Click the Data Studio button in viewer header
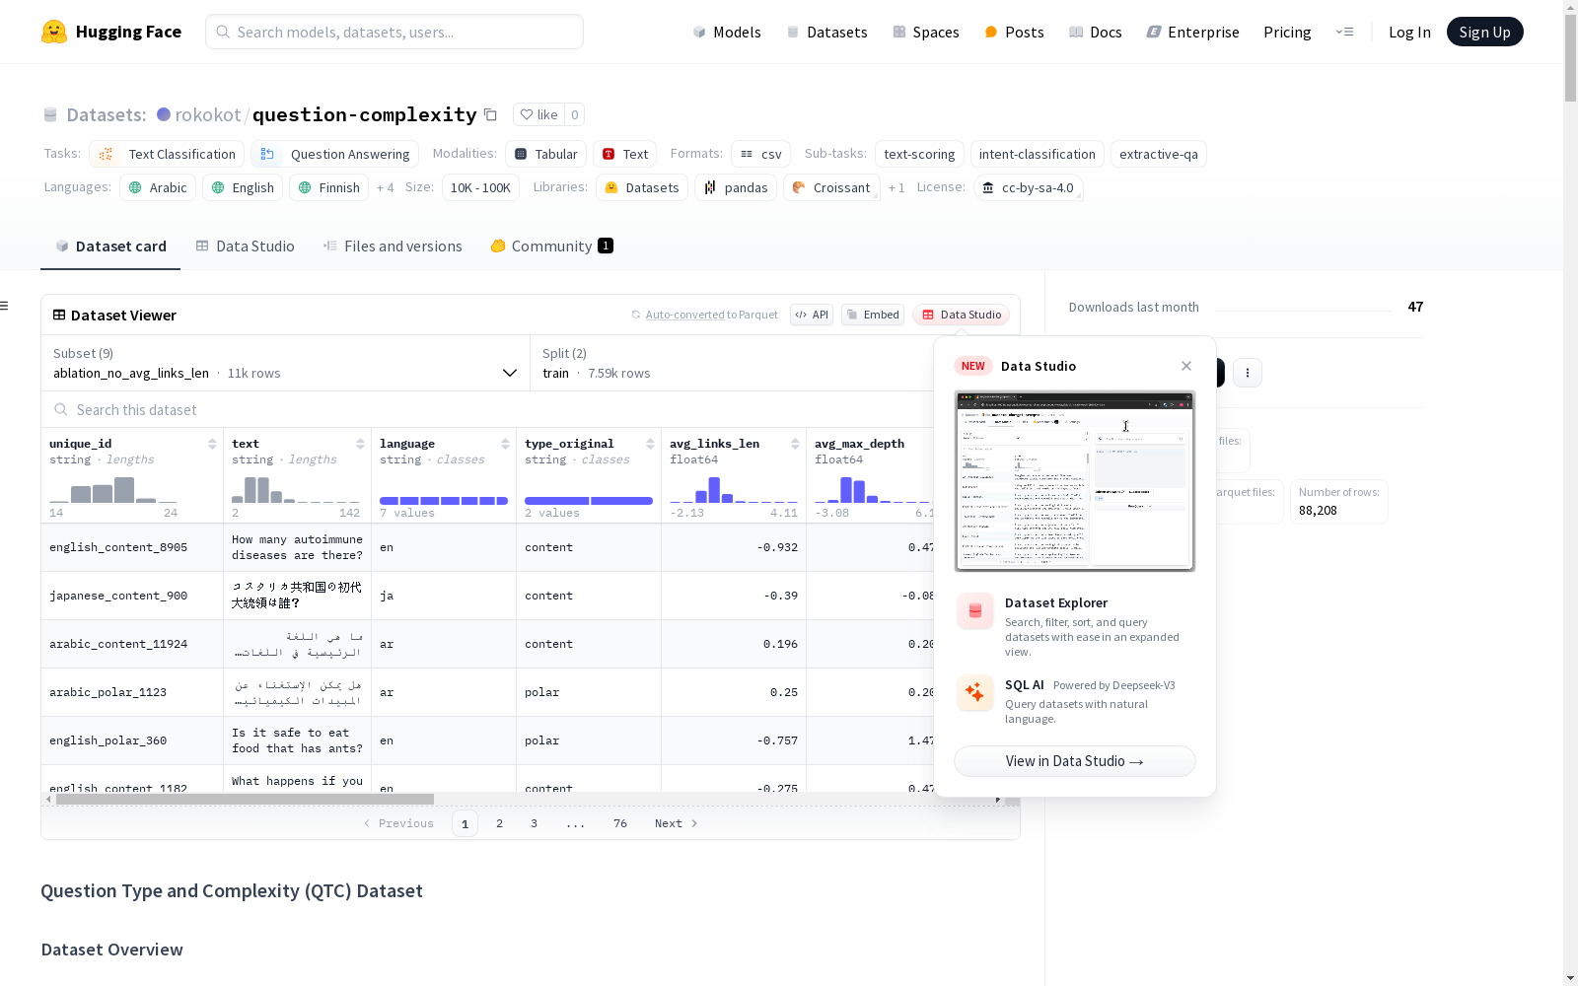 click(961, 315)
